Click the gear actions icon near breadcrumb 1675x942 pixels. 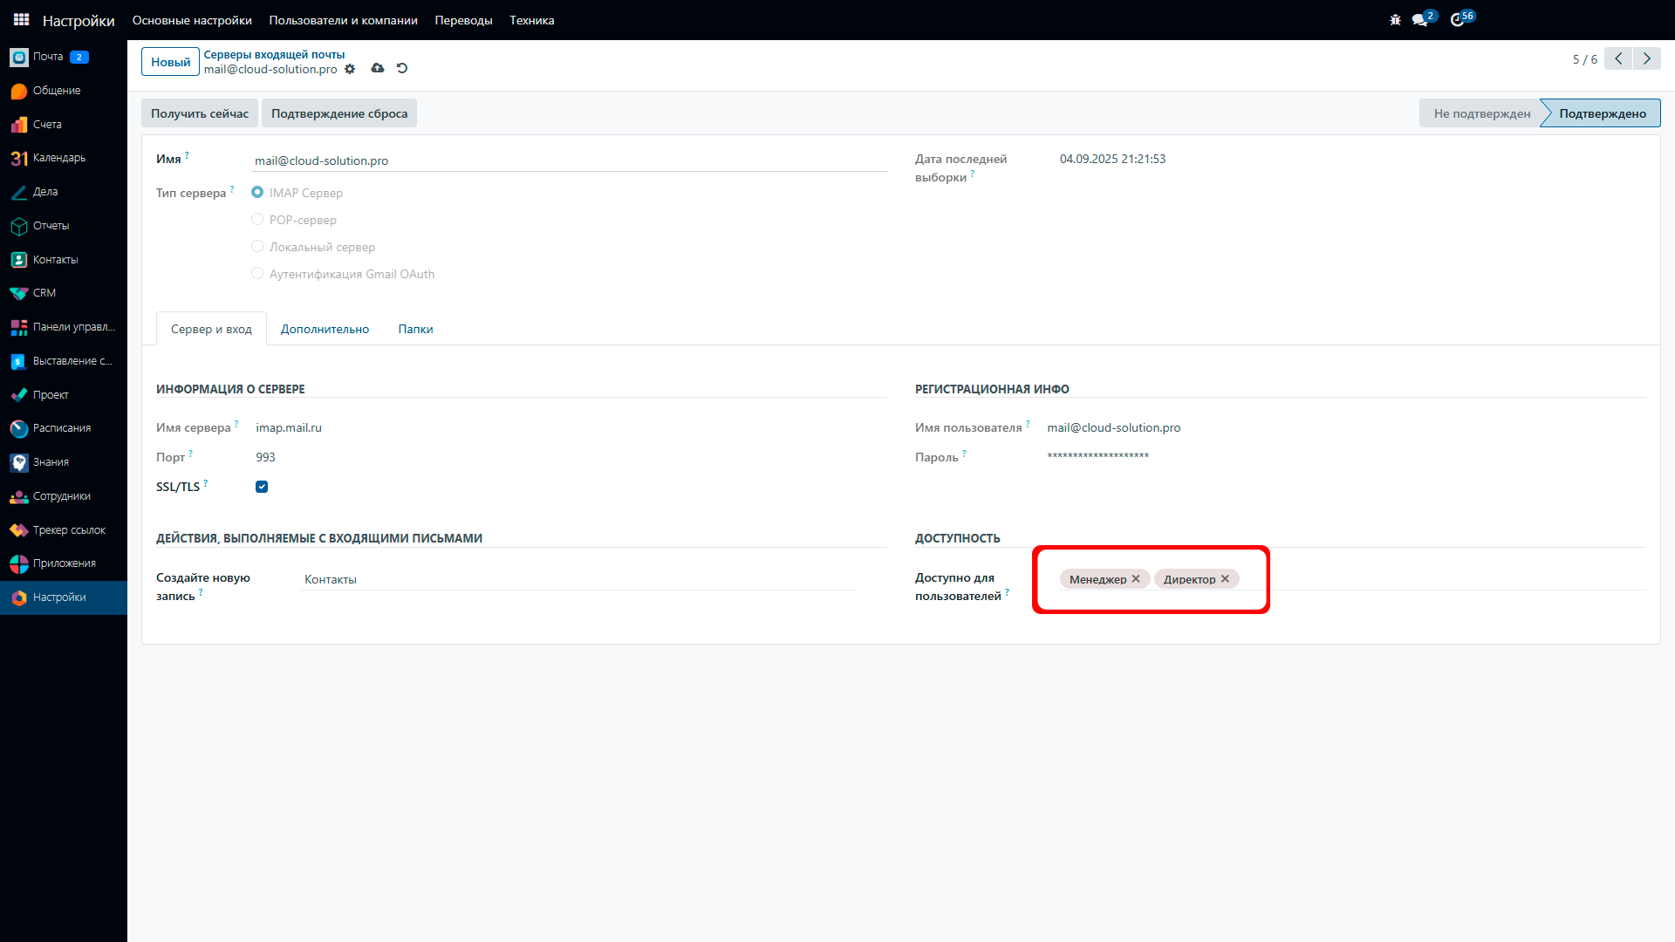coord(350,69)
